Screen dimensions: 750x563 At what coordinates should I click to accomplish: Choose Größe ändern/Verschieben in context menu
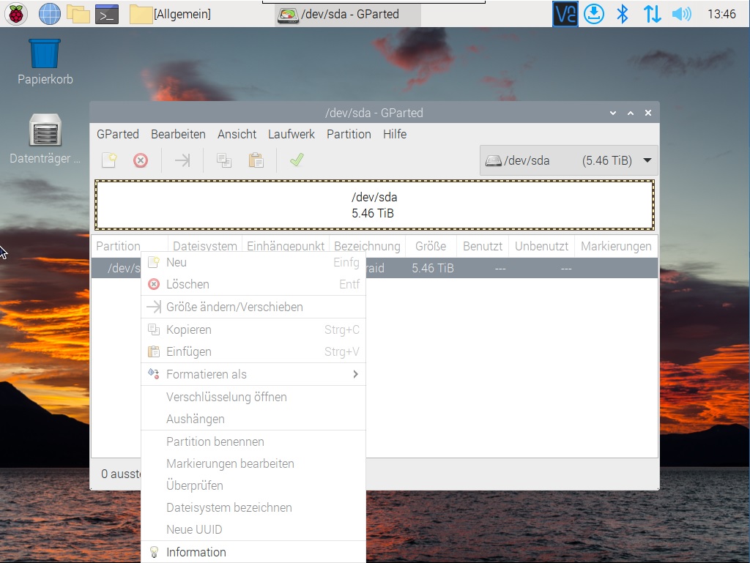(x=253, y=307)
